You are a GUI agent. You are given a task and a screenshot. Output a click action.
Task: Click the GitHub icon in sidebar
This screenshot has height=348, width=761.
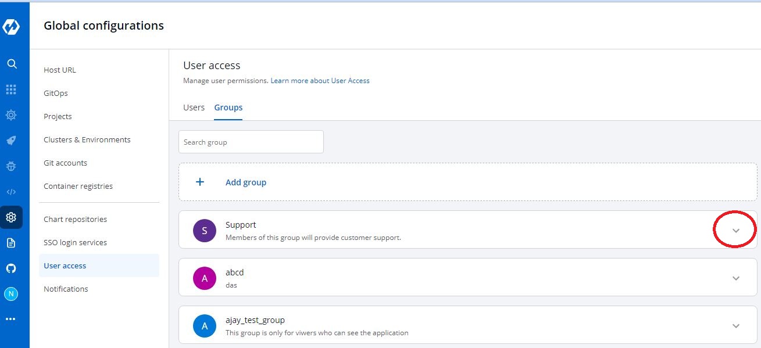(x=11, y=268)
